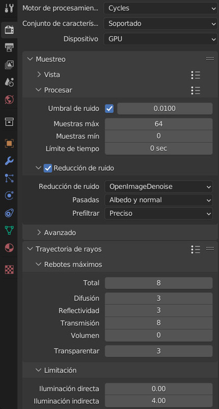
Task: Open the Object Constraints properties tab
Action: pos(9,213)
